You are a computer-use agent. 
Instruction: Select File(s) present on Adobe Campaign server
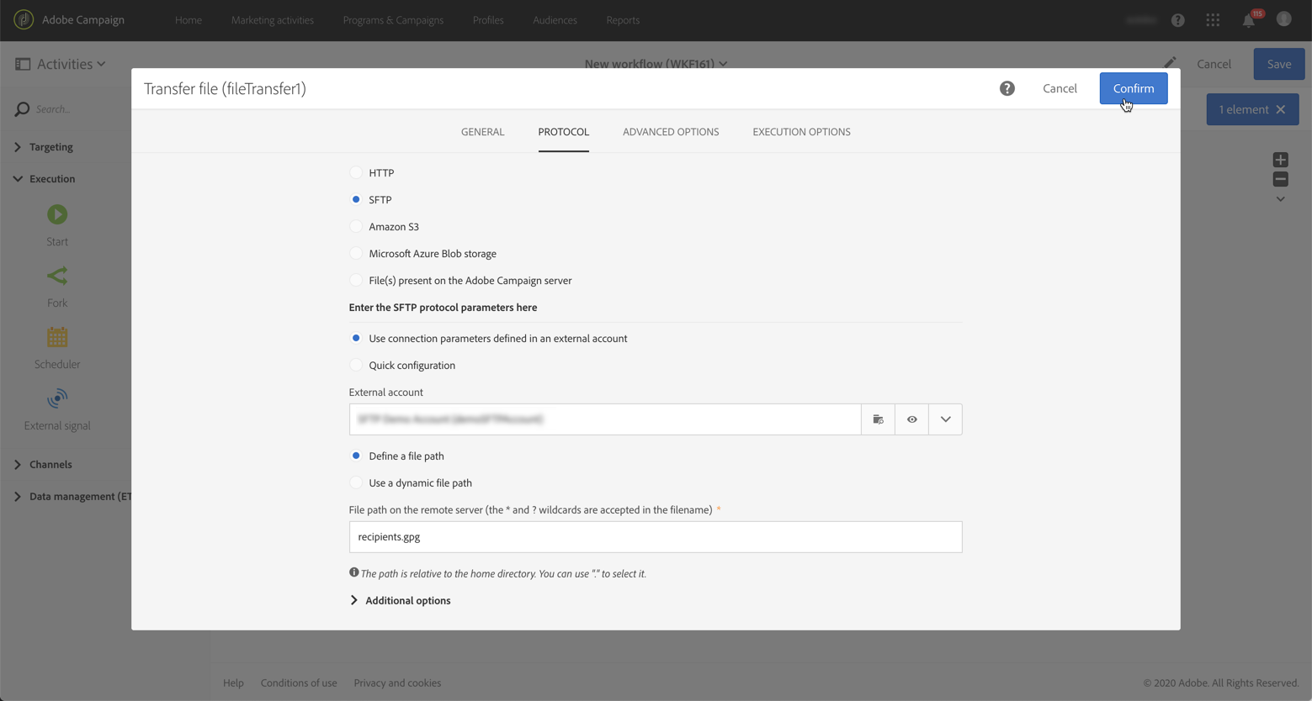pyautogui.click(x=356, y=280)
